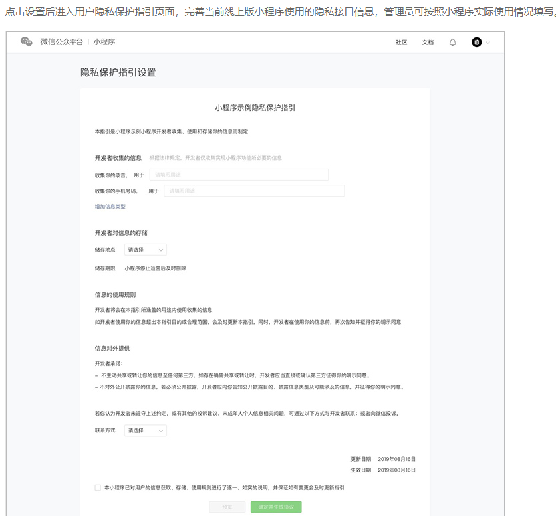Click the green 确定并生成协议 button

(276, 507)
